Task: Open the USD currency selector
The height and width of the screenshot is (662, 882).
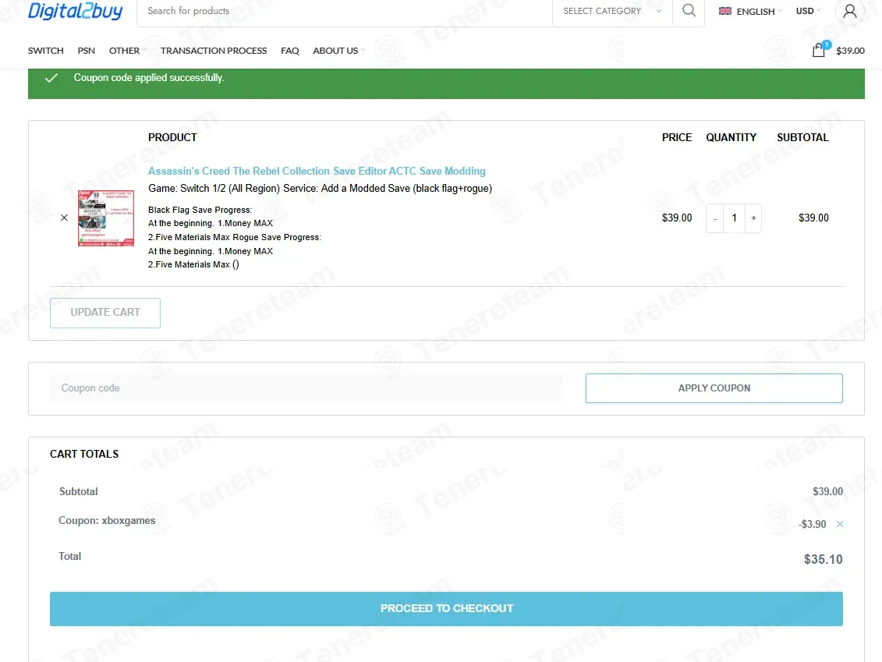Action: click(809, 11)
